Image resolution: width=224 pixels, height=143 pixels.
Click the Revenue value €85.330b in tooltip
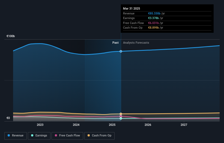pyautogui.click(x=154, y=13)
